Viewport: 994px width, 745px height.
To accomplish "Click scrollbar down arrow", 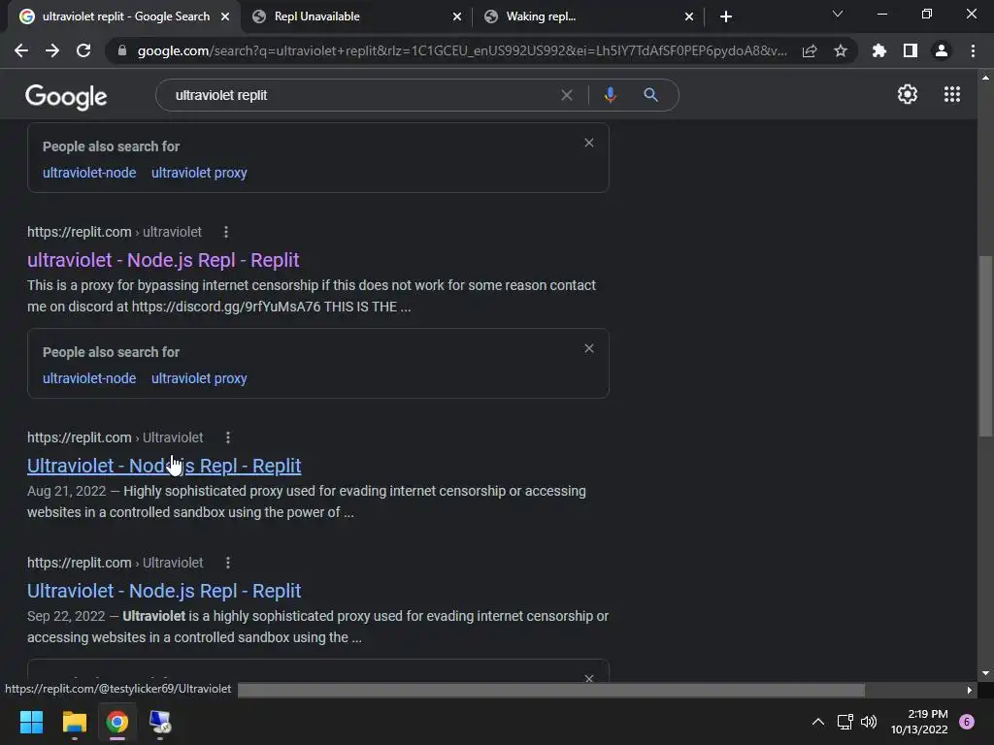I will click(985, 673).
